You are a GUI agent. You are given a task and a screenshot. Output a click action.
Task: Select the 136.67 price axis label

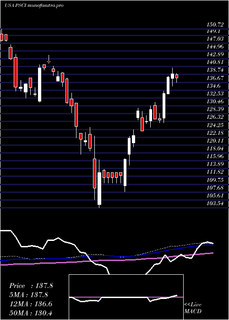[215, 78]
